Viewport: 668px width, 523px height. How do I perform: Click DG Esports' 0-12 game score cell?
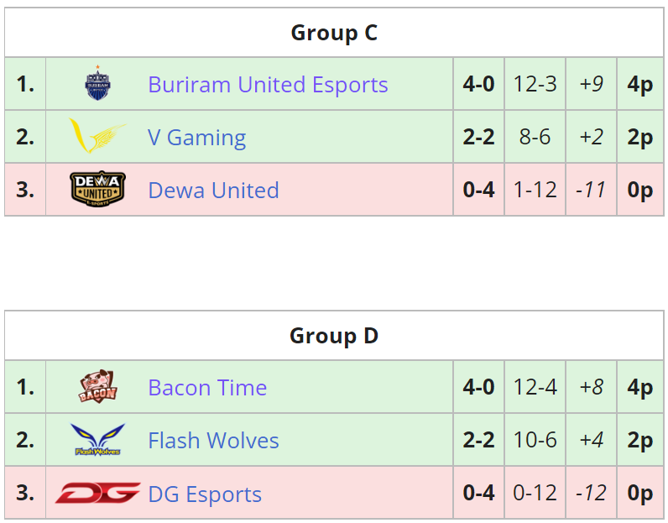point(535,492)
